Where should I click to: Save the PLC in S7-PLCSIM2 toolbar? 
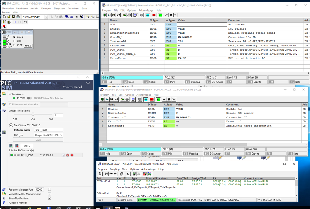[x=14, y=17]
